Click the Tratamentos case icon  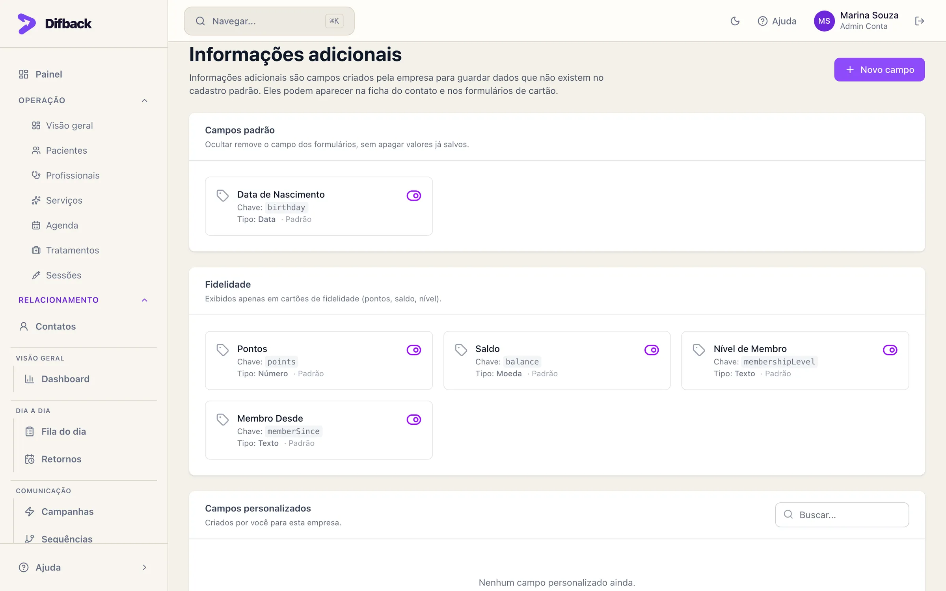(x=36, y=250)
